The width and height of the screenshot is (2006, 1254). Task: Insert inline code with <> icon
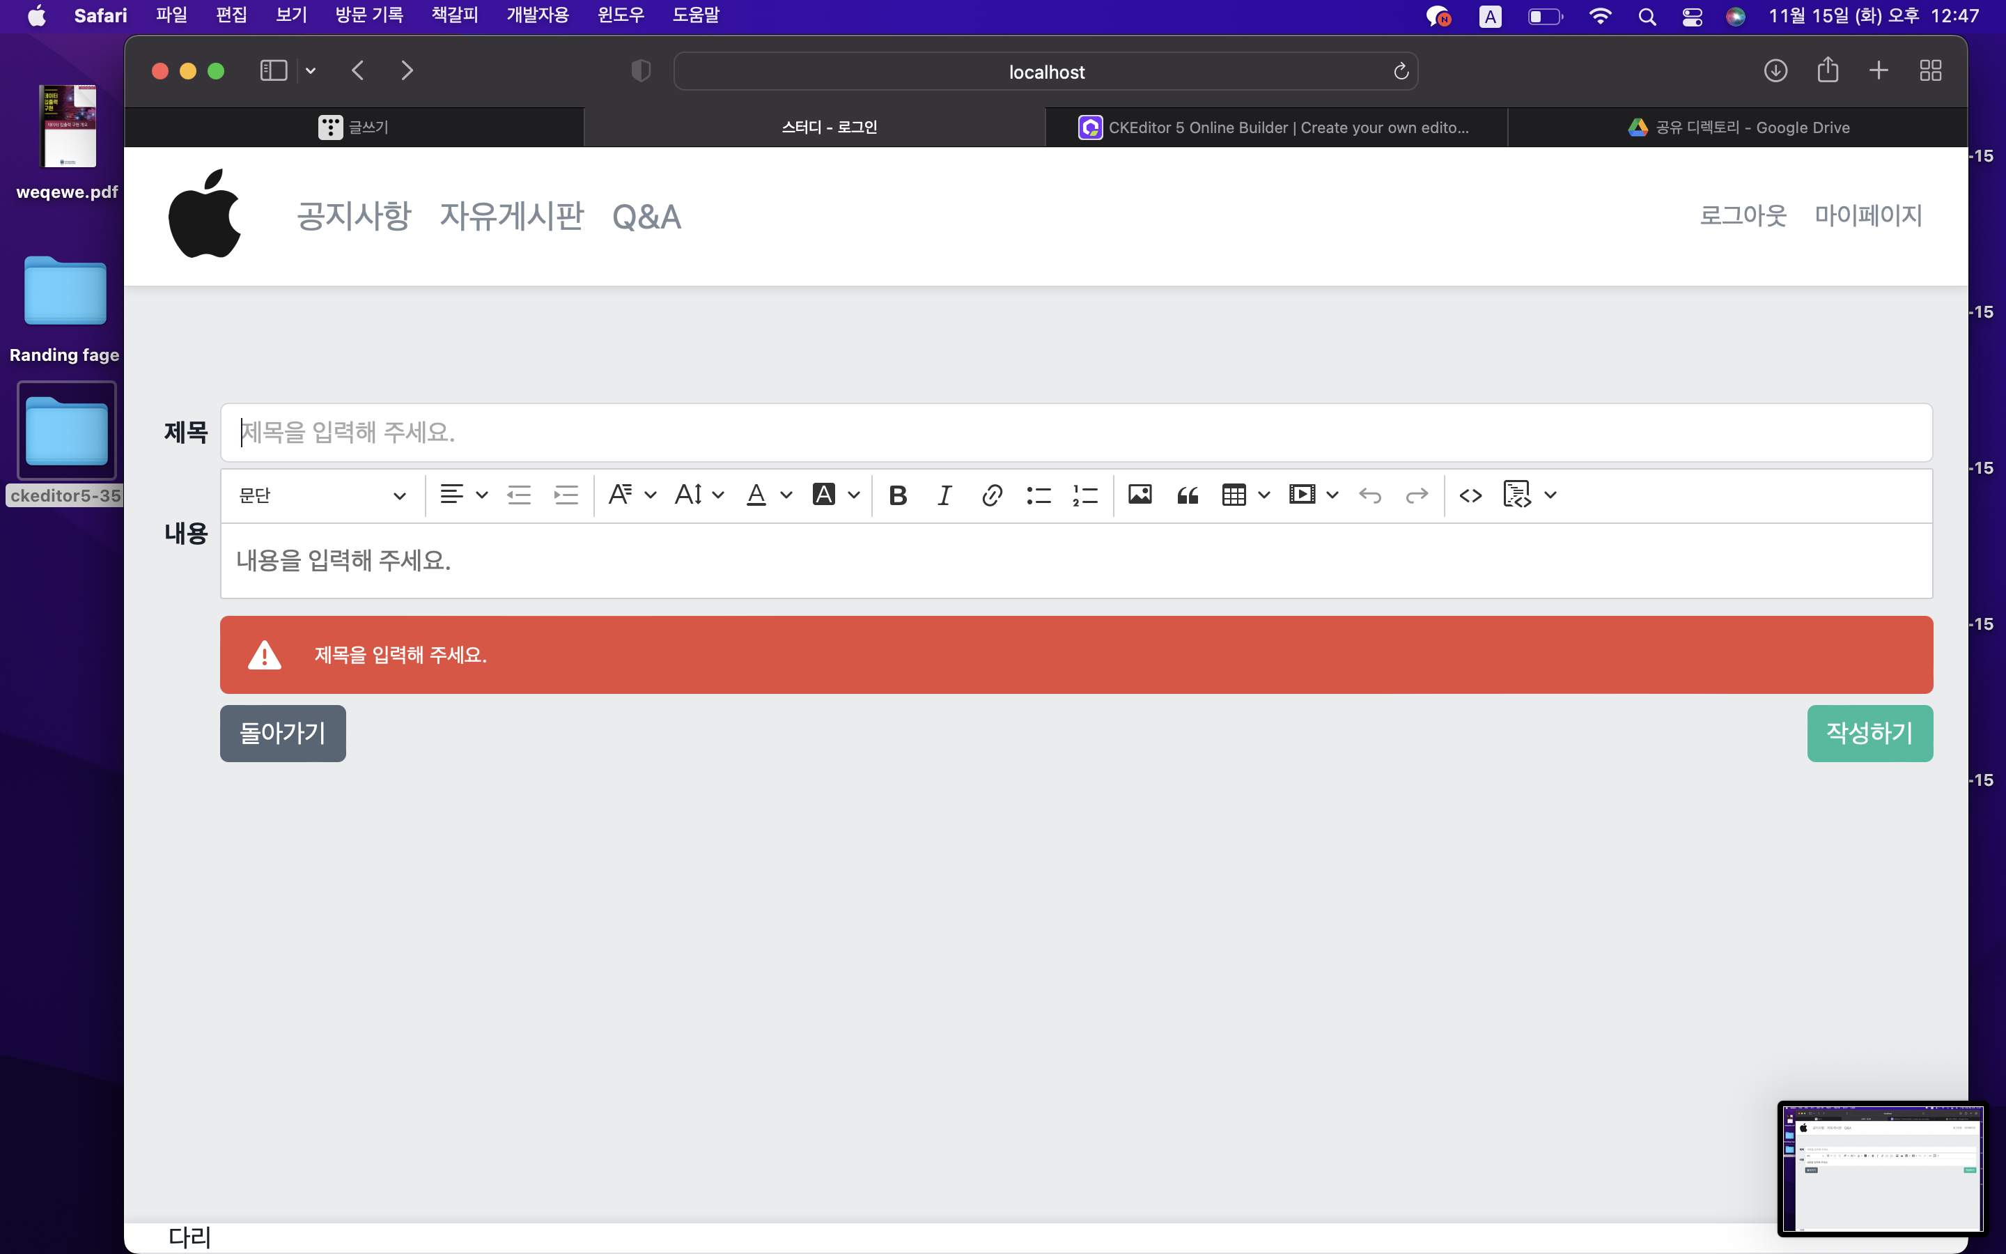point(1470,495)
